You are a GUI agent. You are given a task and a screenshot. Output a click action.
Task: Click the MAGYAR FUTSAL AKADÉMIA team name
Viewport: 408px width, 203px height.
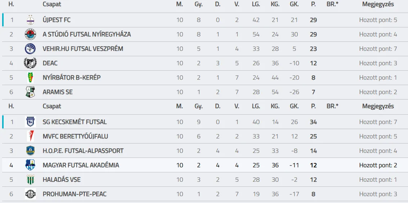81,165
